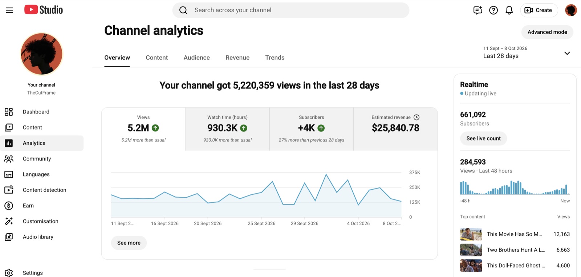This screenshot has width=581, height=277.
Task: Click the Community sidebar icon
Action: pyautogui.click(x=9, y=159)
